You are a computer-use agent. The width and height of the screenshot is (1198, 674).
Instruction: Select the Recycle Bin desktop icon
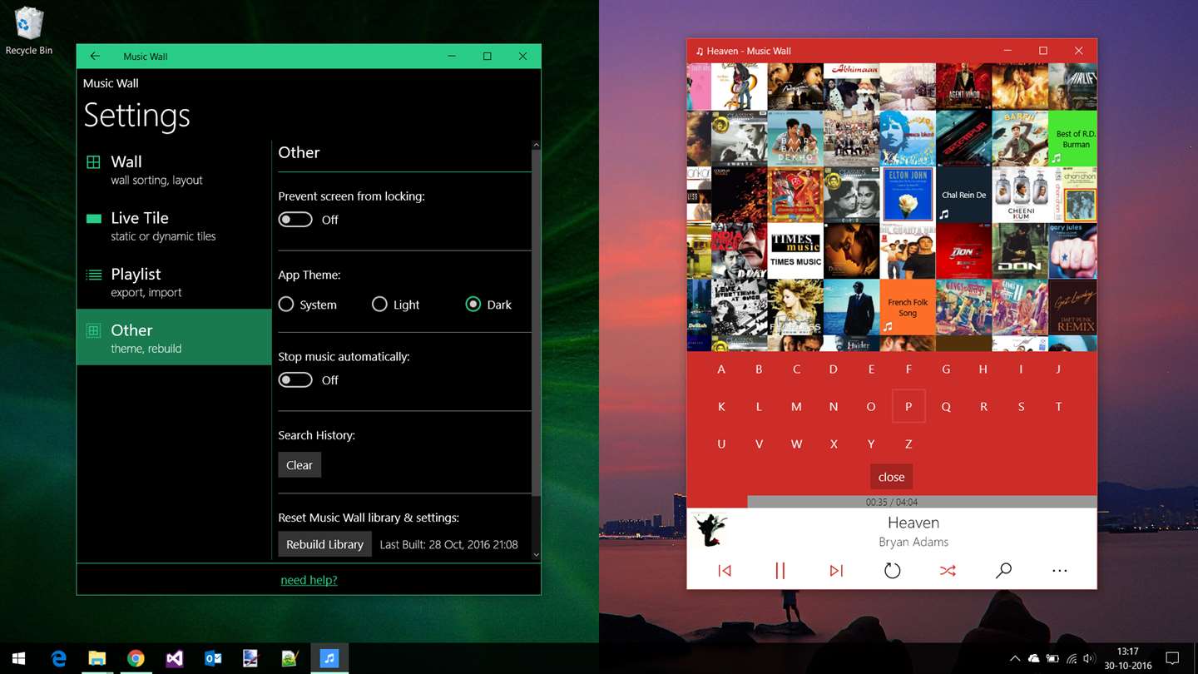pyautogui.click(x=28, y=31)
